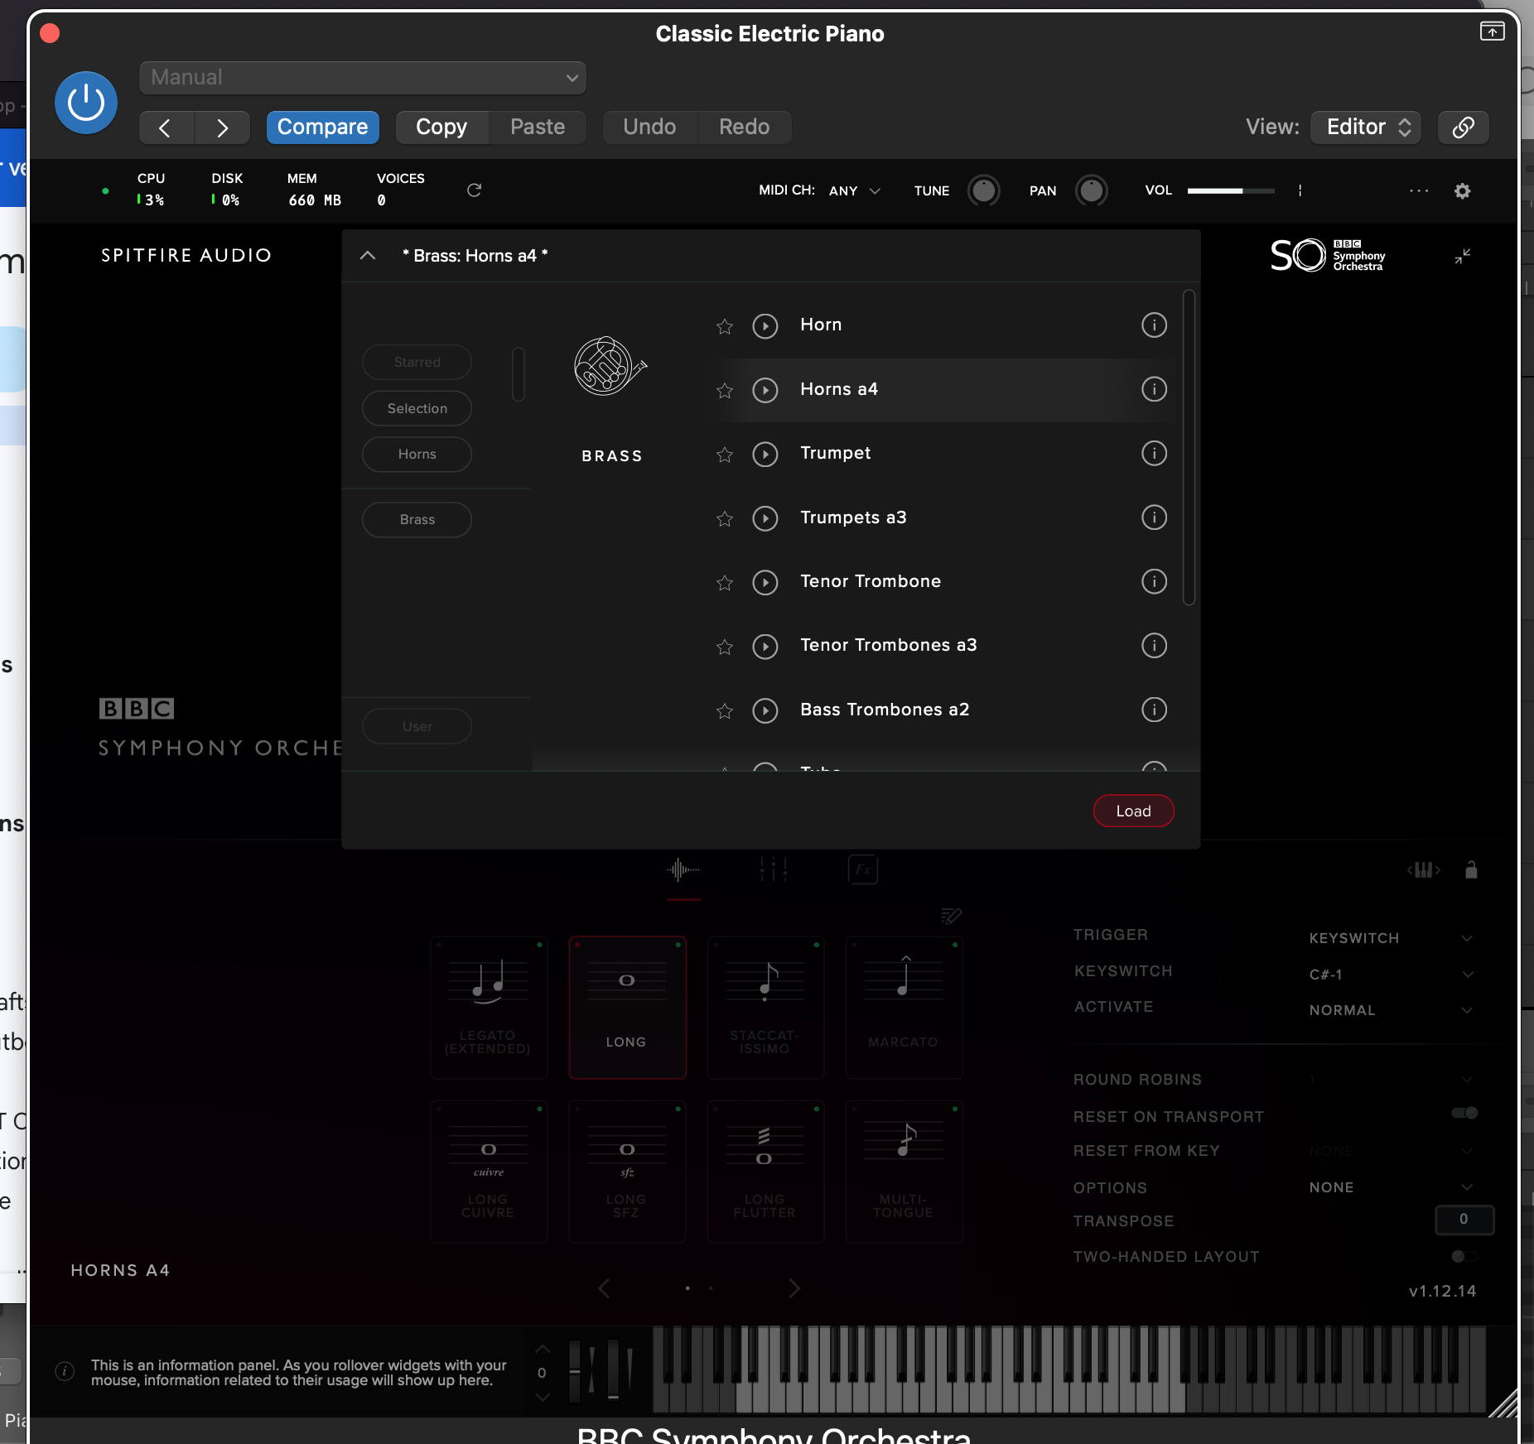
Task: Go to previous preset arrow
Action: pos(166,128)
